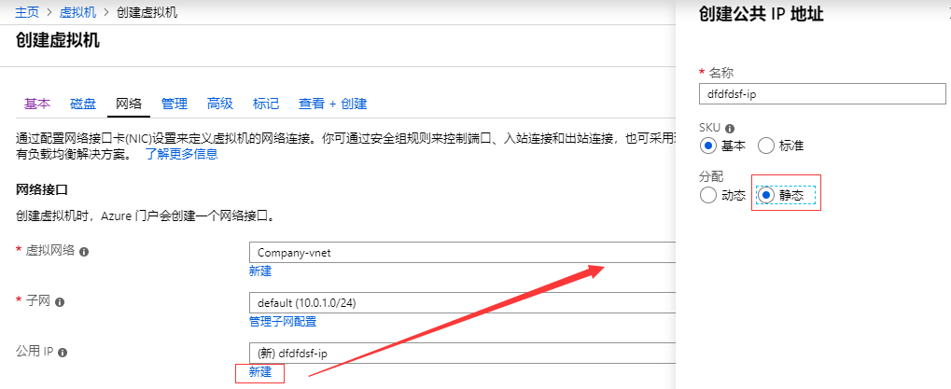Go to the 高级 tab

pos(219,104)
